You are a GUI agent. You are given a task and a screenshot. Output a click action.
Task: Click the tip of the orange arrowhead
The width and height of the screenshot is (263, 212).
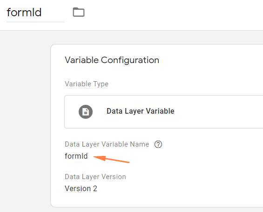[94, 157]
